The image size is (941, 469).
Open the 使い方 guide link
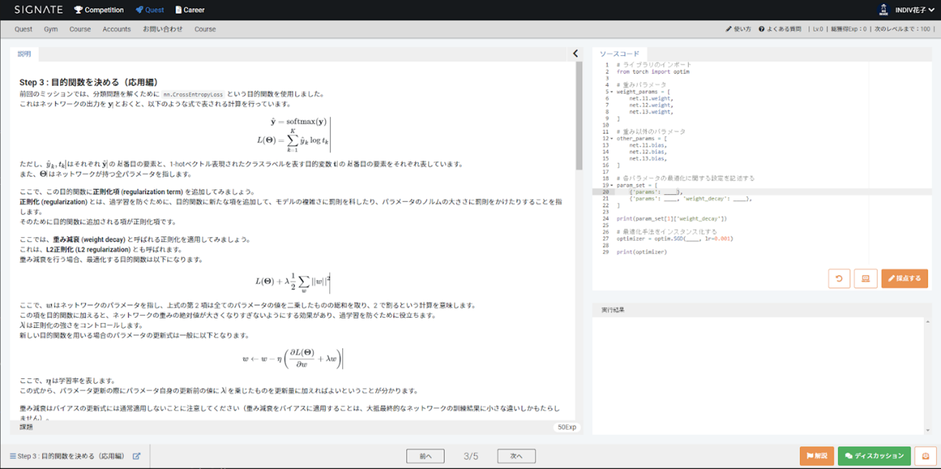[738, 30]
